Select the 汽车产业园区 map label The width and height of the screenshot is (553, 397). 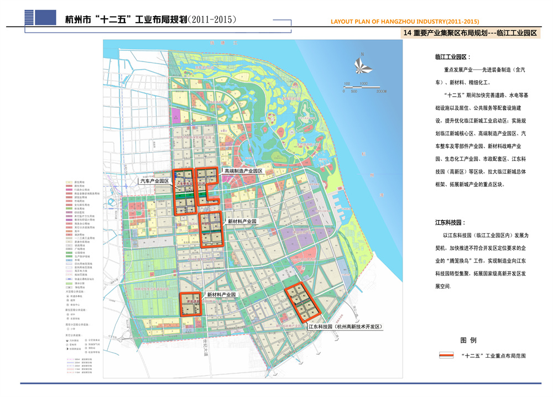[x=154, y=181]
